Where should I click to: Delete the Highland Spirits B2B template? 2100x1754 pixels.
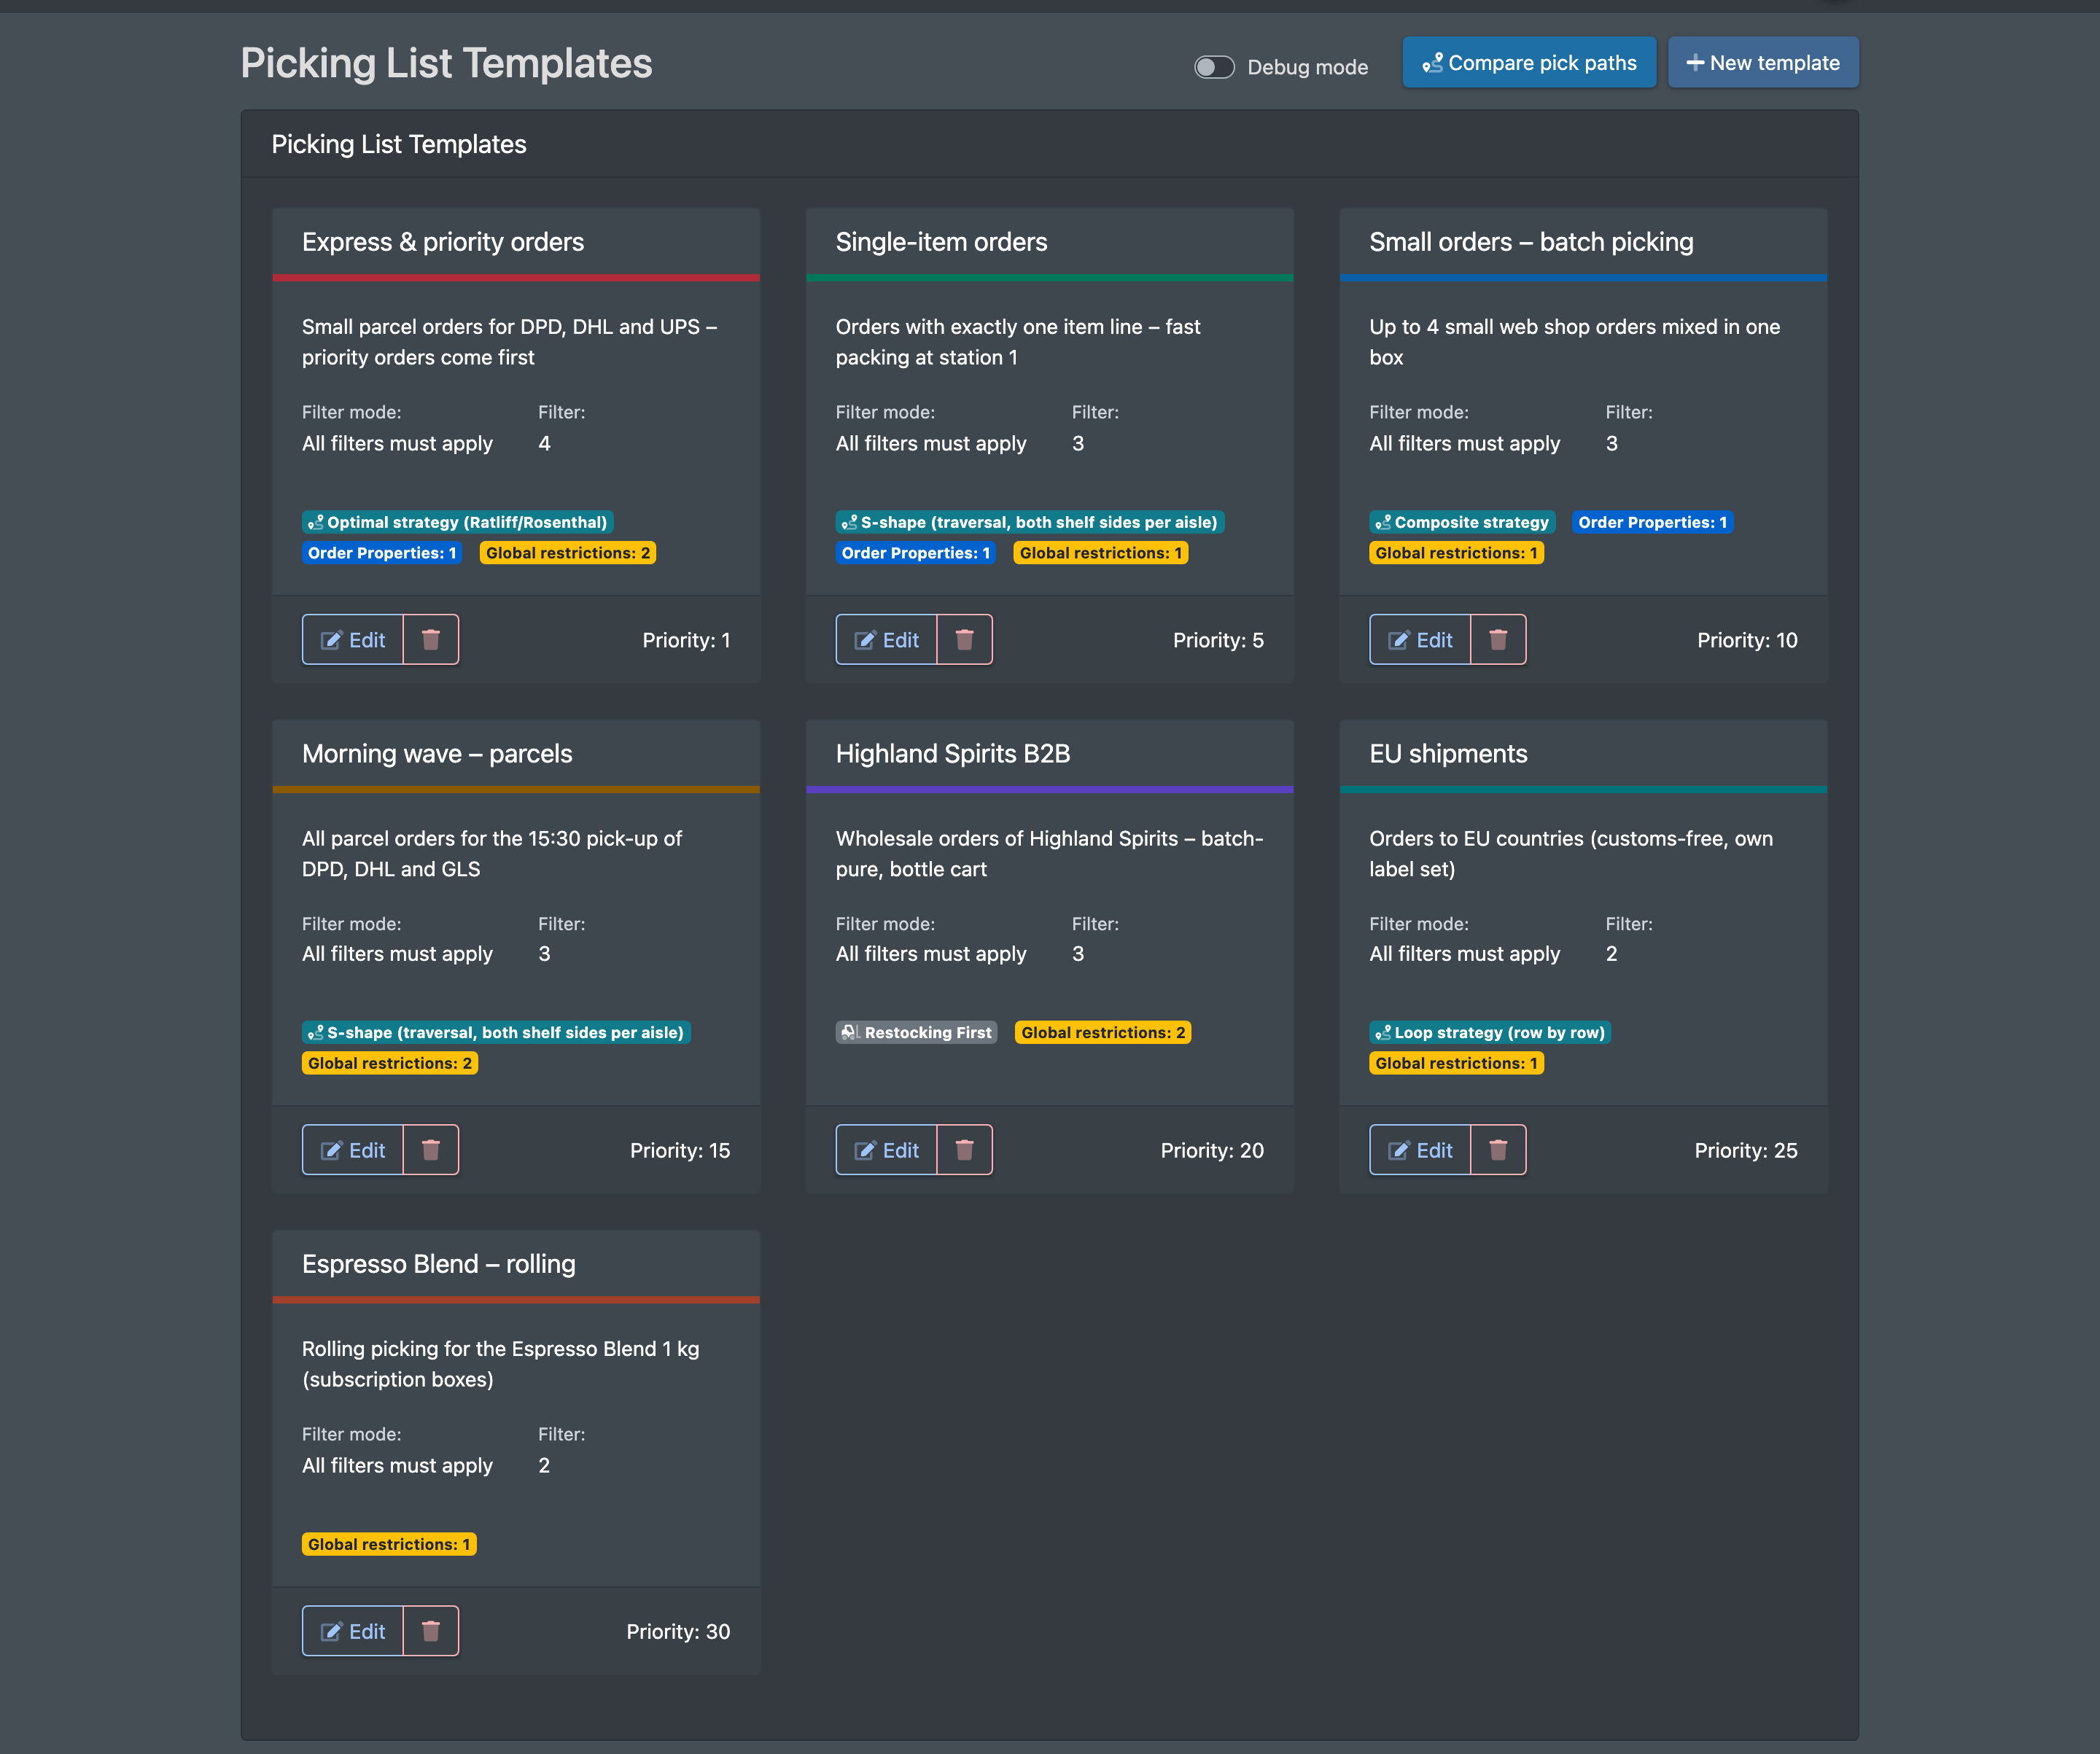coord(964,1150)
